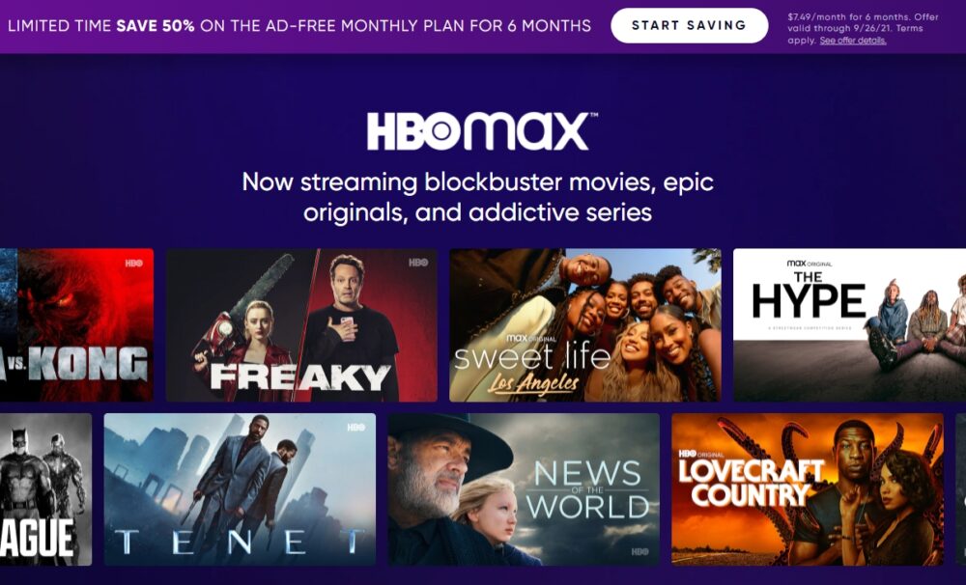Open the News of the World tile
The height and width of the screenshot is (585, 966).
524,489
